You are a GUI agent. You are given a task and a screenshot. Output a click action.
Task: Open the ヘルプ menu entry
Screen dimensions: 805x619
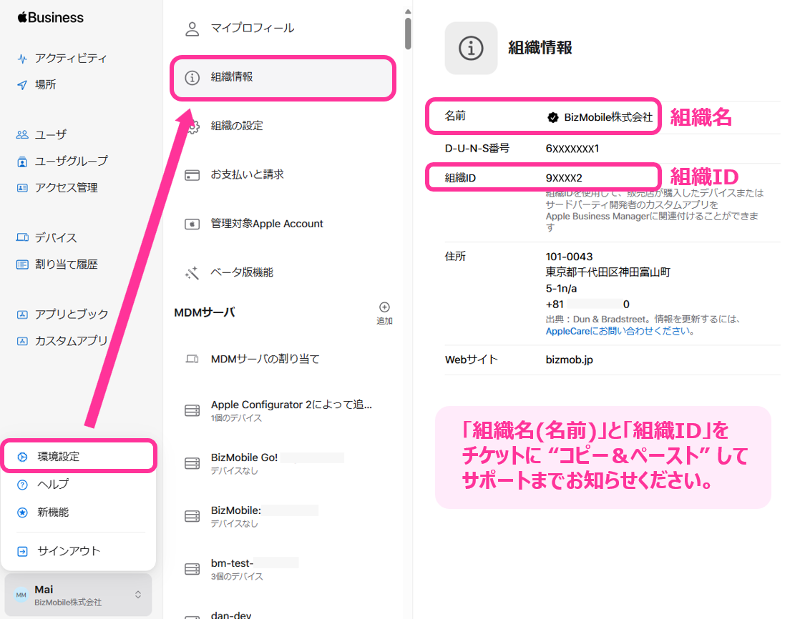coord(54,485)
